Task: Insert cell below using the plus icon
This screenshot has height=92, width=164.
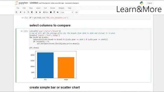Action: (20, 12)
